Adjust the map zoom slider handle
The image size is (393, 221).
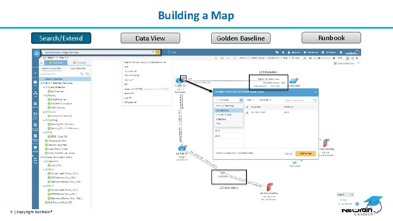pyautogui.click(x=319, y=58)
